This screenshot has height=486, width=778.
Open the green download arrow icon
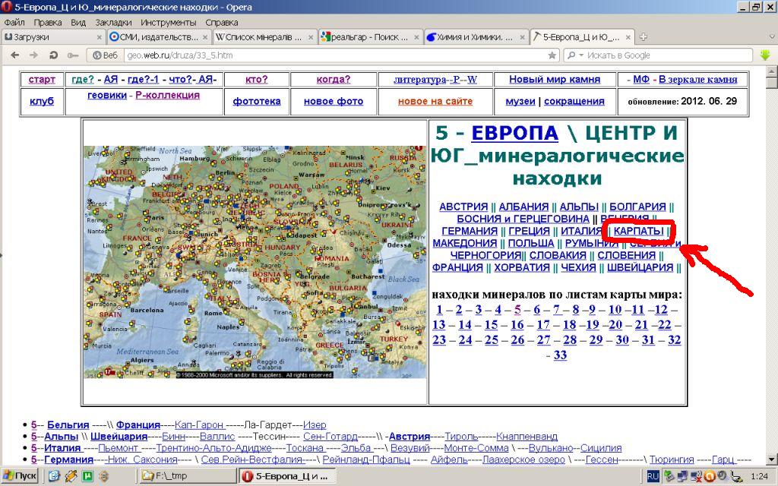(x=765, y=55)
